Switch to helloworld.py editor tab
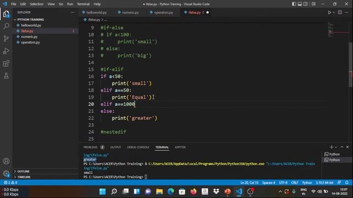This screenshot has height=198, width=353. click(97, 13)
